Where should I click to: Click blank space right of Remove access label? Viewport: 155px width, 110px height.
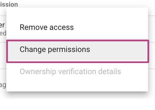[111, 27]
